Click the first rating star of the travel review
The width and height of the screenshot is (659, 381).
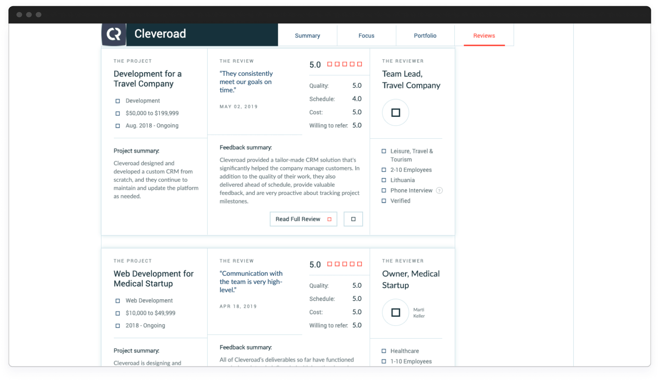coord(330,64)
